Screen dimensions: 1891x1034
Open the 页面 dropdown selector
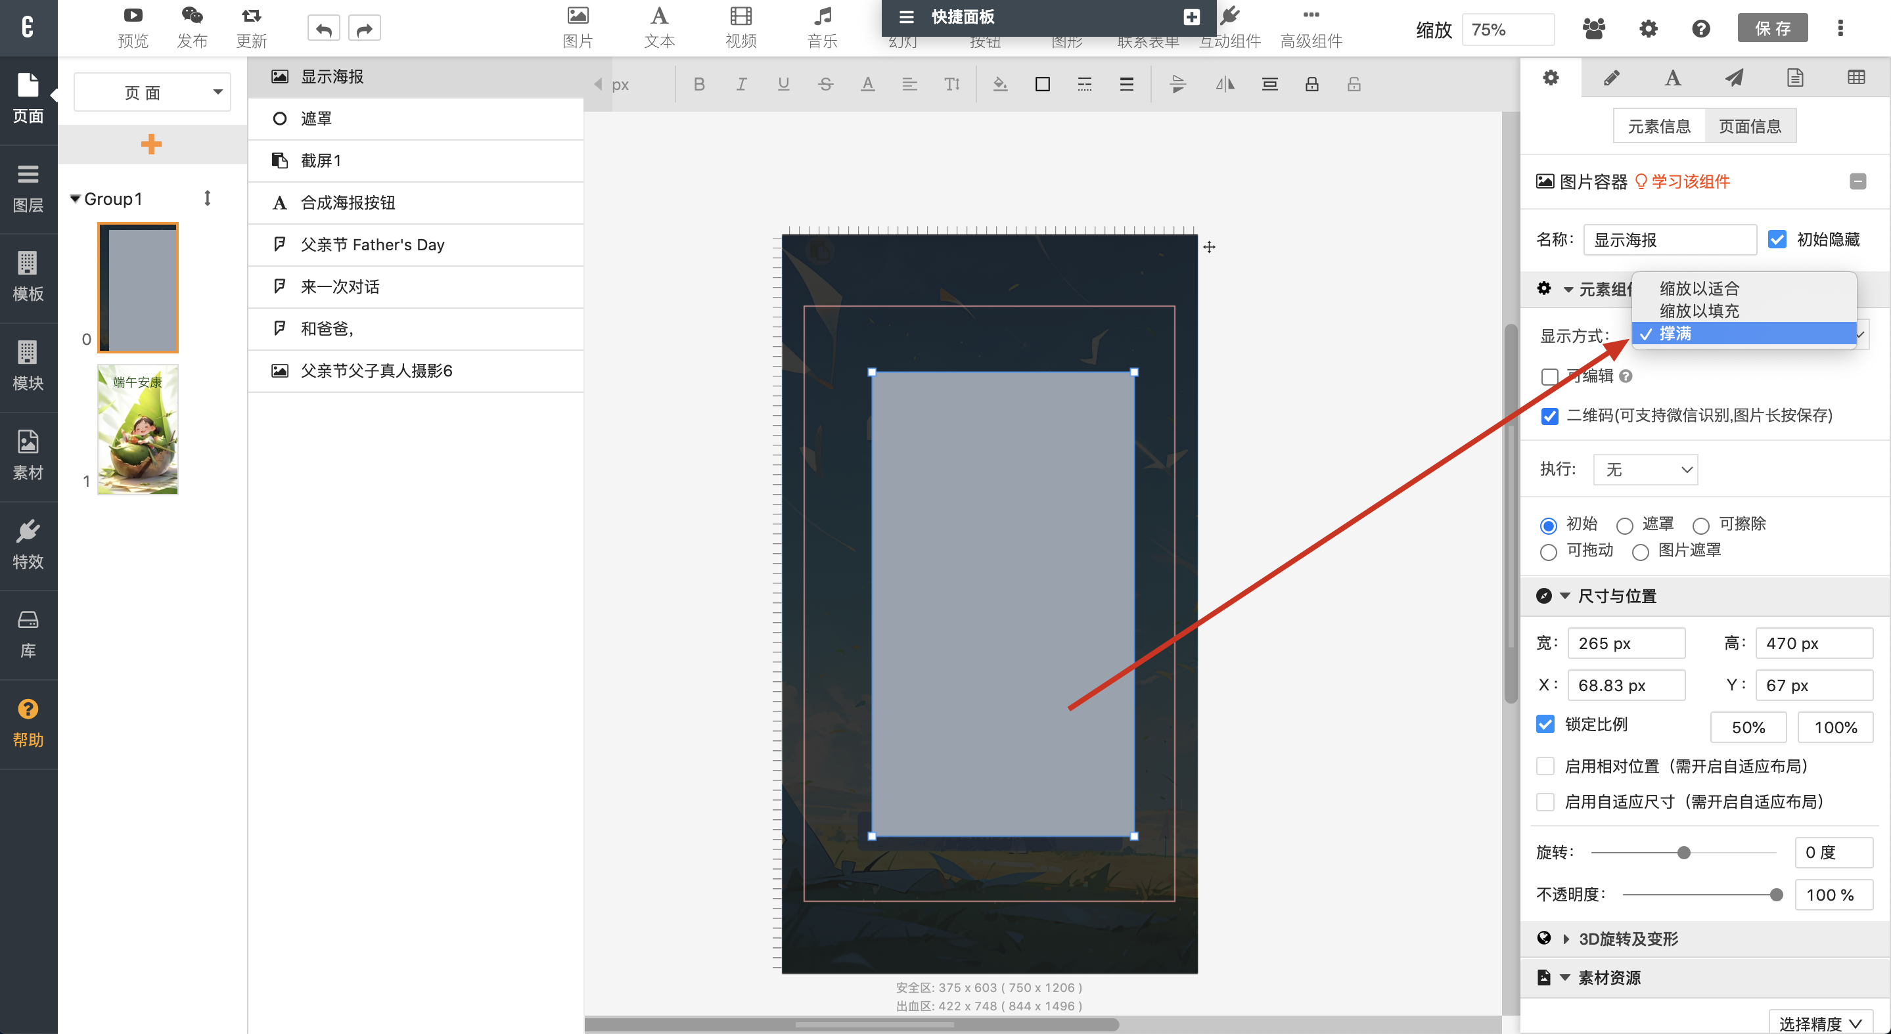pos(152,93)
